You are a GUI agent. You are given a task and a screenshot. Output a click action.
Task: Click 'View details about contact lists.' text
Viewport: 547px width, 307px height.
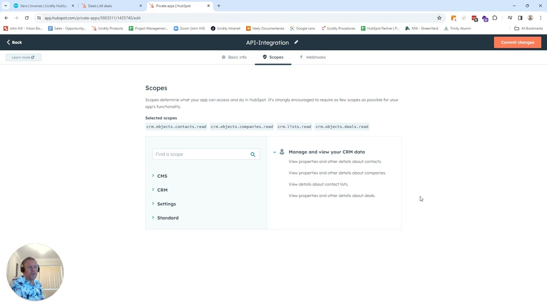click(318, 184)
